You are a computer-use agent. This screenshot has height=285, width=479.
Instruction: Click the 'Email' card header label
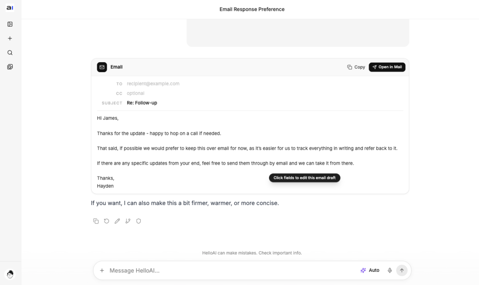[116, 67]
